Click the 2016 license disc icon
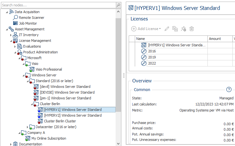 [143, 51]
